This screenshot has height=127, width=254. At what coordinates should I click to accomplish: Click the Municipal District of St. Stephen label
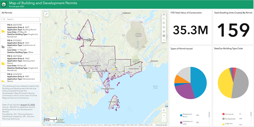pyautogui.click(x=90, y=66)
